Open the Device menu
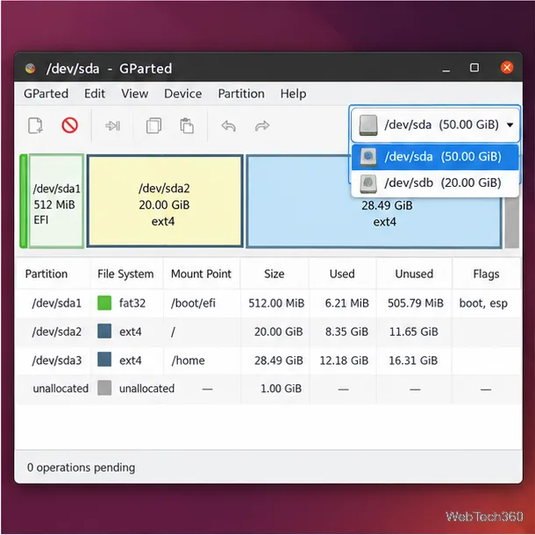535x535 pixels. point(183,94)
